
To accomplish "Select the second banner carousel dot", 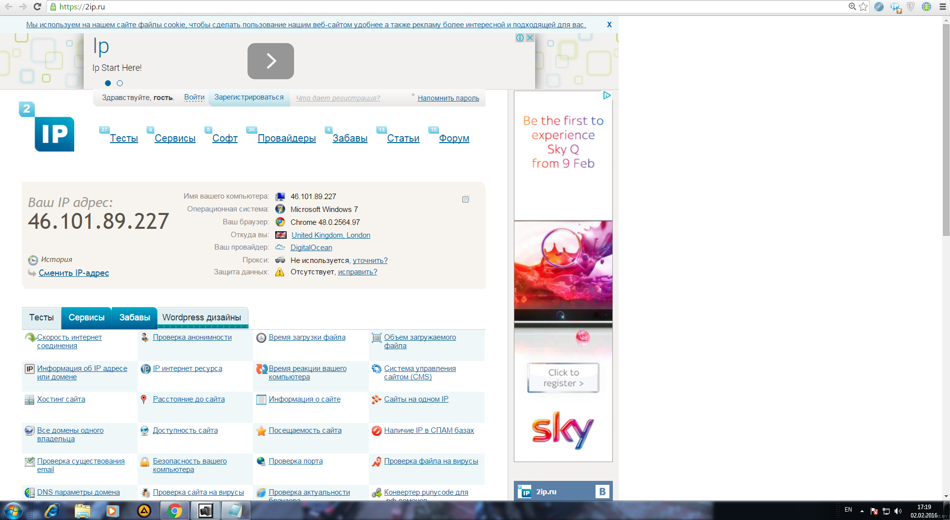I will pyautogui.click(x=120, y=83).
